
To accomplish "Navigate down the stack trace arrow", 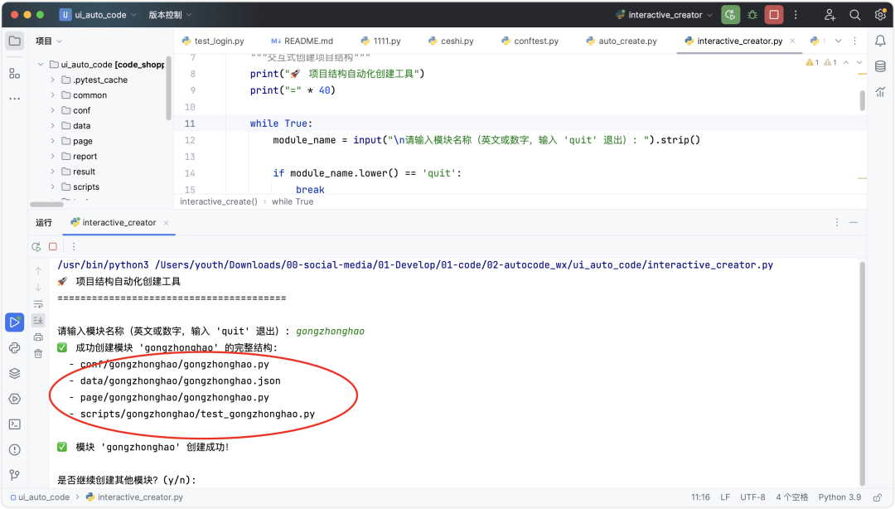I will pos(38,288).
